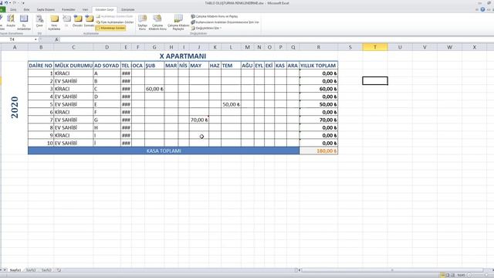494x278 pixels.
Task: Open the Veri ribbon tab
Action: [x=85, y=10]
